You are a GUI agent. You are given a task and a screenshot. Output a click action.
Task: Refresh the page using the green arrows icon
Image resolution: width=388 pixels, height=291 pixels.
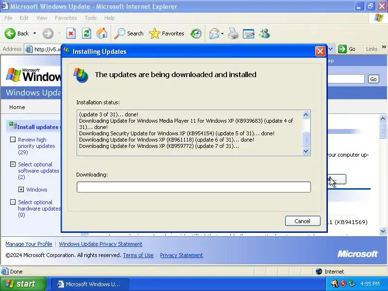[87, 33]
